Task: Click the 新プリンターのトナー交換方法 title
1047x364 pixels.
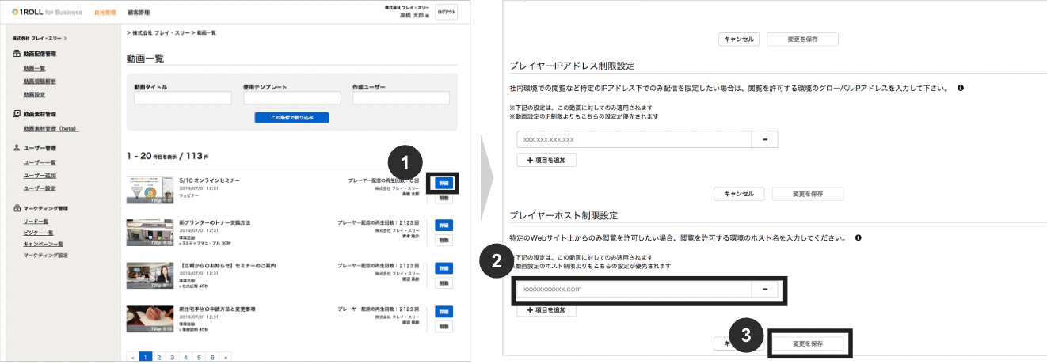Action: pos(215,222)
